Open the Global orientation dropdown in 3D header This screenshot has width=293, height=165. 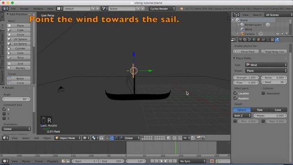[x=132, y=138]
